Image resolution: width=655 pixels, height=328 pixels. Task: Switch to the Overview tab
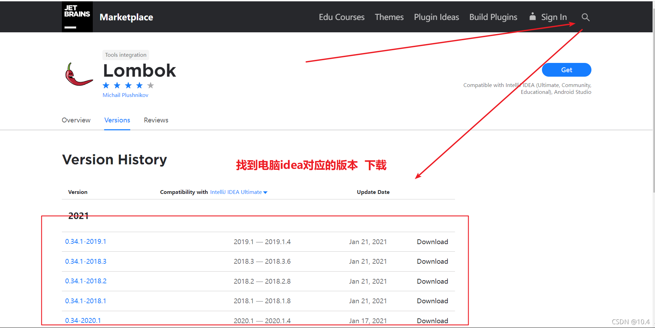76,120
